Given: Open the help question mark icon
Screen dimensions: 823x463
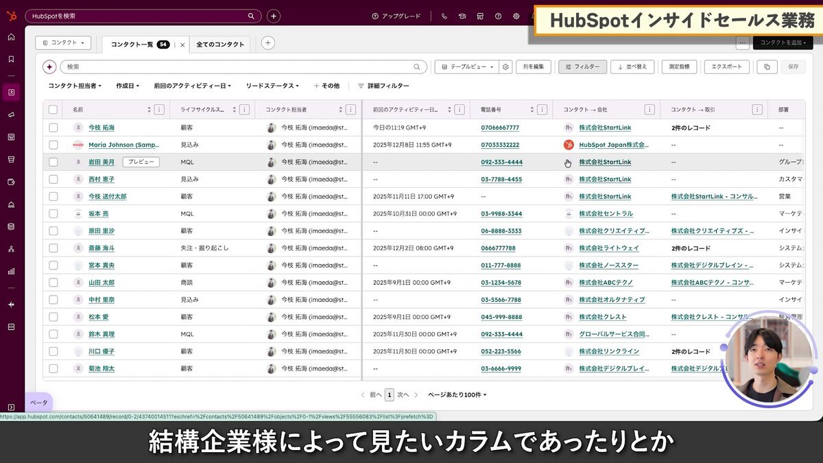Looking at the screenshot, I should coord(498,16).
